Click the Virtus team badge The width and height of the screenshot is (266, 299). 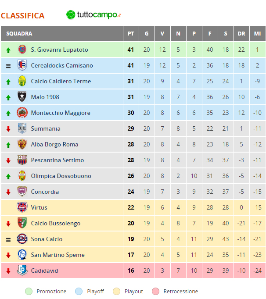coord(22,207)
